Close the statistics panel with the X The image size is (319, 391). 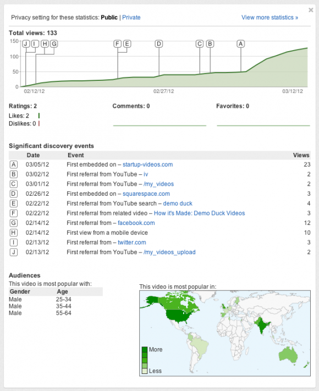pyautogui.click(x=311, y=10)
